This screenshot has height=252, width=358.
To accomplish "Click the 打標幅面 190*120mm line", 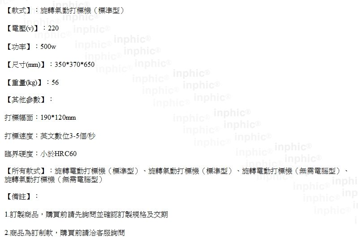I will click(40, 117).
